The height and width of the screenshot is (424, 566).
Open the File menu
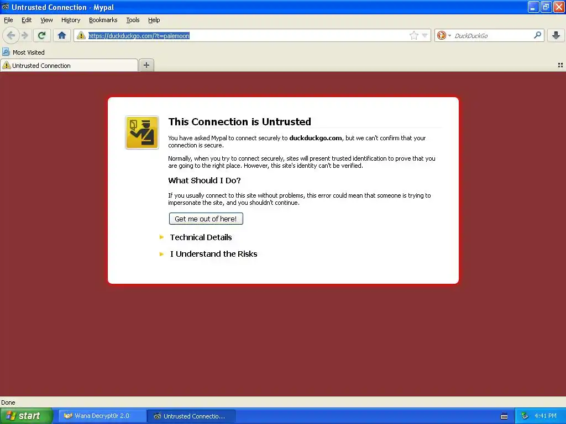[x=8, y=20]
